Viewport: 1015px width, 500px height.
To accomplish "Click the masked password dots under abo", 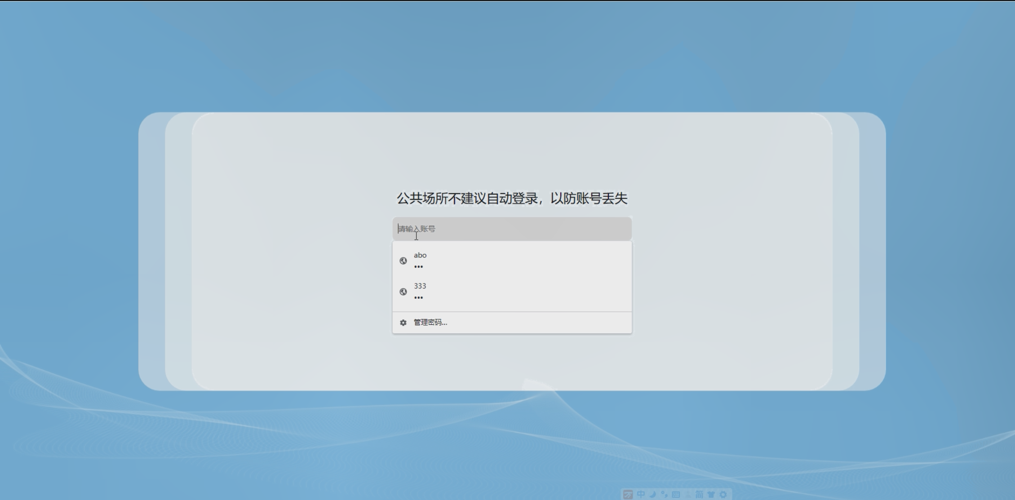I will click(418, 267).
